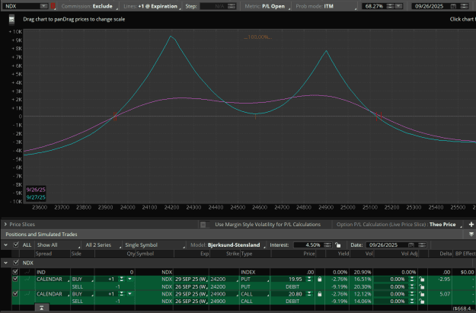Click the plus icon to add price slice
Image resolution: width=476 pixels, height=313 pixels.
tap(471, 225)
